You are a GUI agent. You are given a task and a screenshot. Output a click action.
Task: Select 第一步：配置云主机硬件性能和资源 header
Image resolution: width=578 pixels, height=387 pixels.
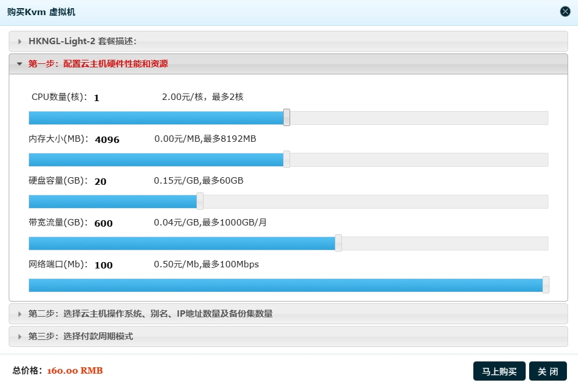click(x=288, y=64)
